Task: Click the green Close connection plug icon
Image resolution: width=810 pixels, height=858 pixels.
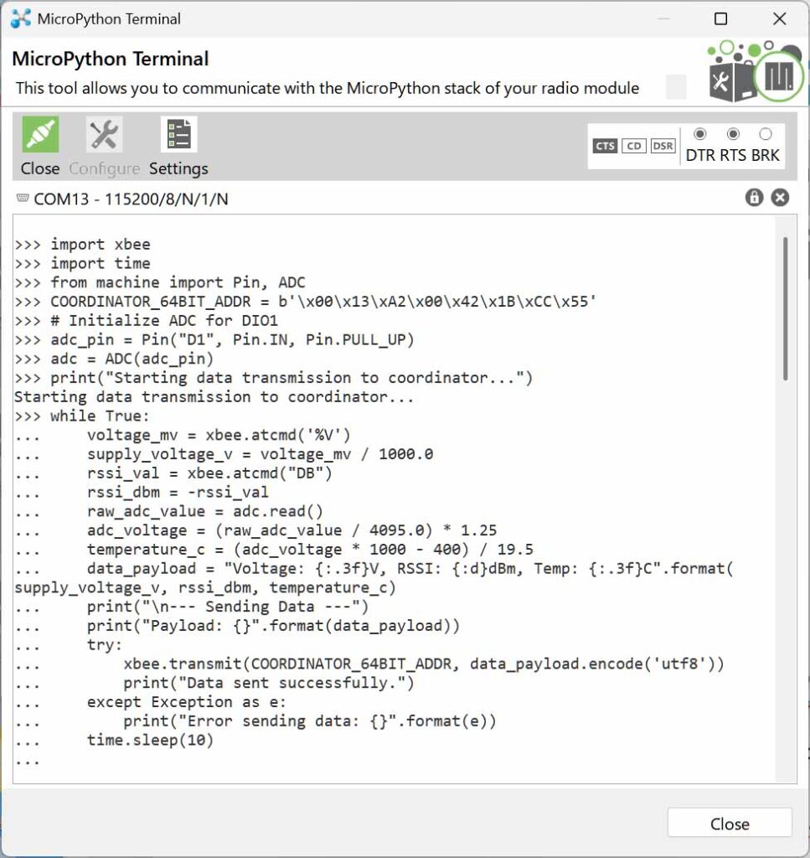Action: [x=40, y=135]
